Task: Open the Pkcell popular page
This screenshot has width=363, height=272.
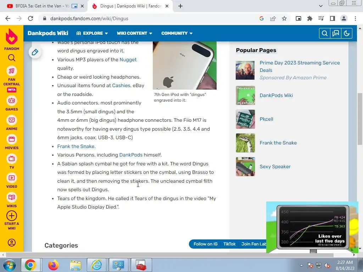Action: pos(267,119)
